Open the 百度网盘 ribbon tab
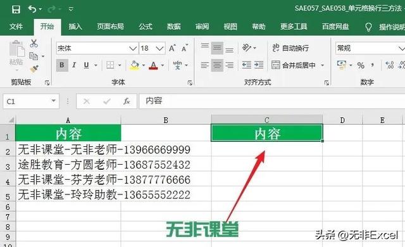Screen dimensions: 405x247 click(335, 27)
